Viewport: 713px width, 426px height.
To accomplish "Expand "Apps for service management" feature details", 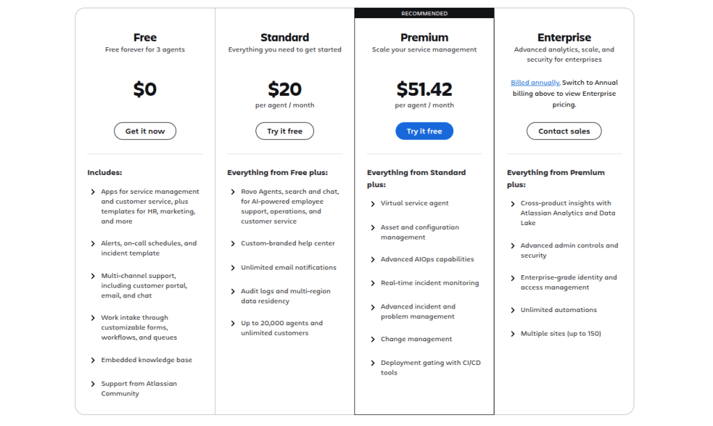I will pyautogui.click(x=91, y=191).
